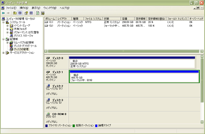
Task: Click the (G:) volume icon in list
Action: tap(47, 26)
